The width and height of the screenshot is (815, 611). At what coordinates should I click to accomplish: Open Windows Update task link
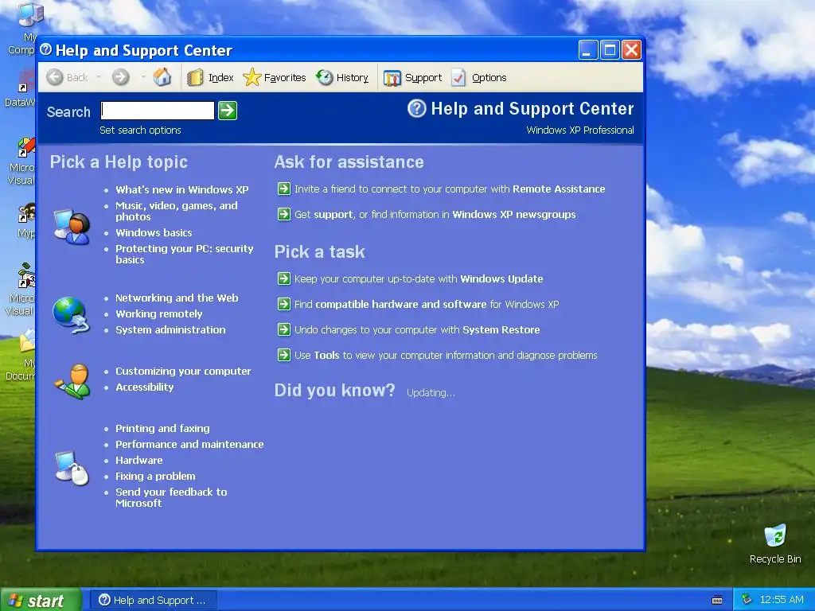click(419, 279)
